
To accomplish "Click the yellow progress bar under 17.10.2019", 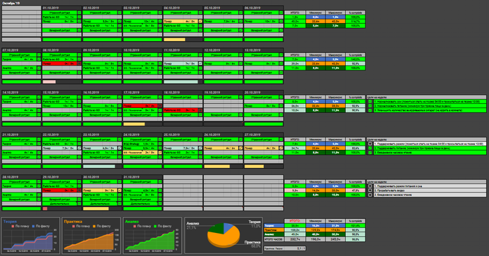I will click(134, 124).
